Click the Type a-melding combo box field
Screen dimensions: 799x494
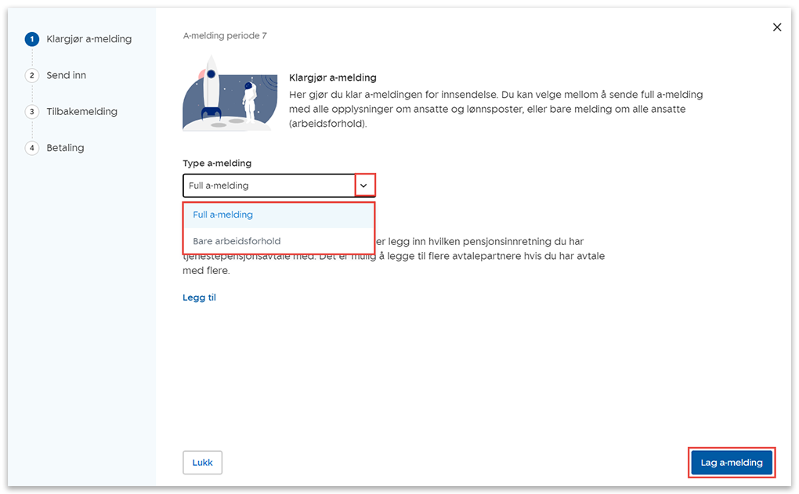click(269, 186)
